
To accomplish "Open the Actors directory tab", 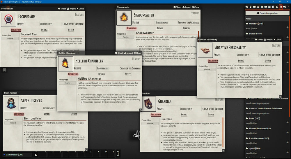I will pyautogui.click(x=258, y=7).
